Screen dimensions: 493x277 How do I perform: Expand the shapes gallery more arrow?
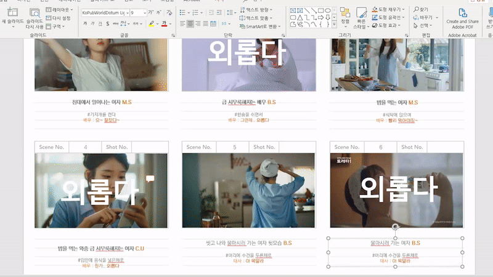(x=334, y=24)
